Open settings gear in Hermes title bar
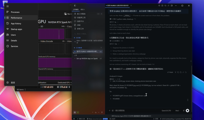The image size is (204, 120). point(159,5)
